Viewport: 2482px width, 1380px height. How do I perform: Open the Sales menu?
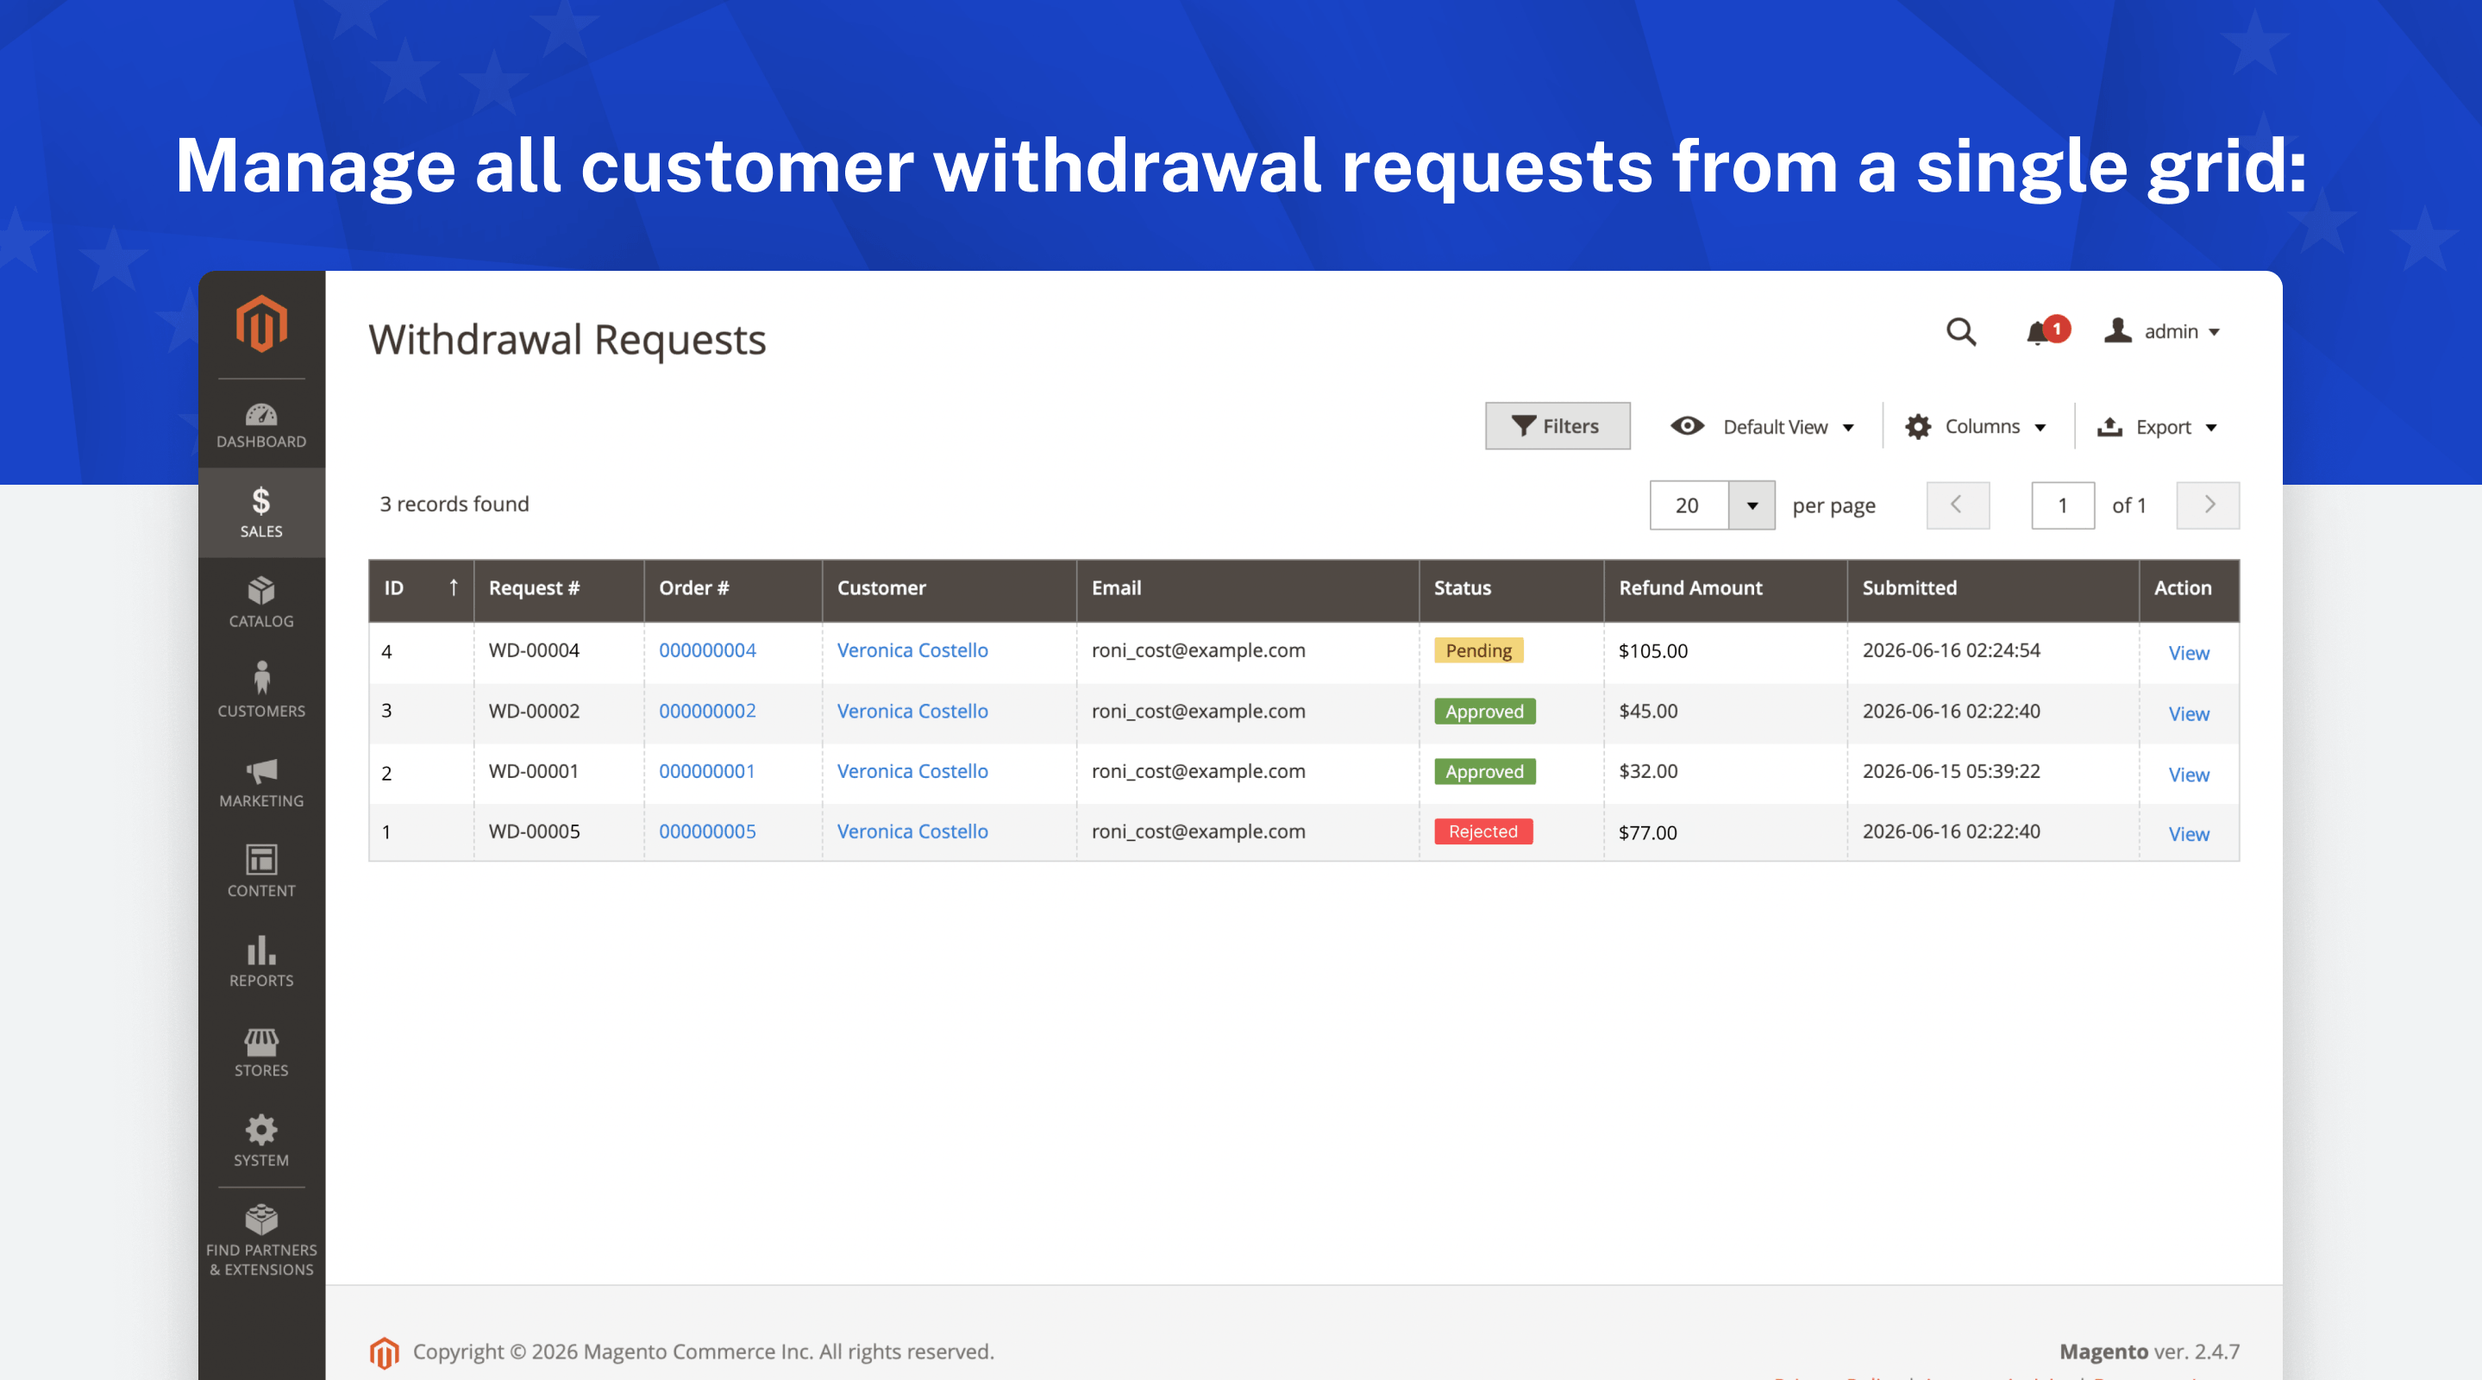(x=261, y=511)
